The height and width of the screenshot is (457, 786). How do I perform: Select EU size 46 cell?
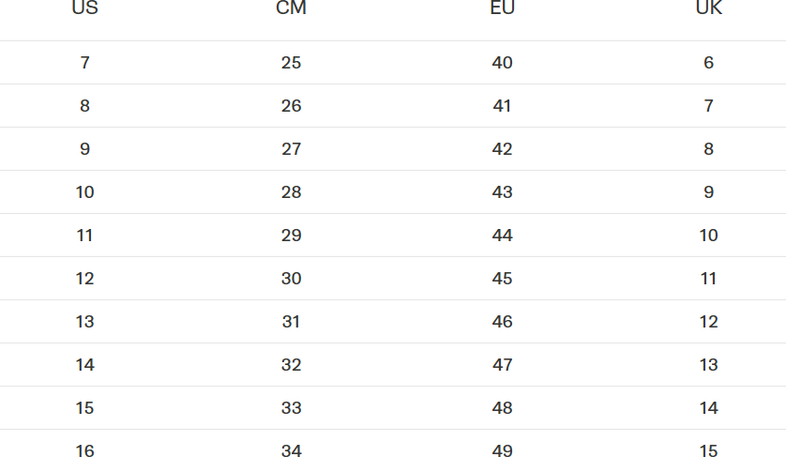coord(502,322)
